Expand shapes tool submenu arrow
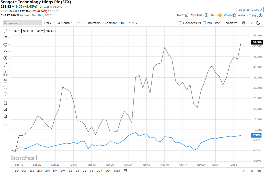This screenshot has height=173, width=264. 9,45
